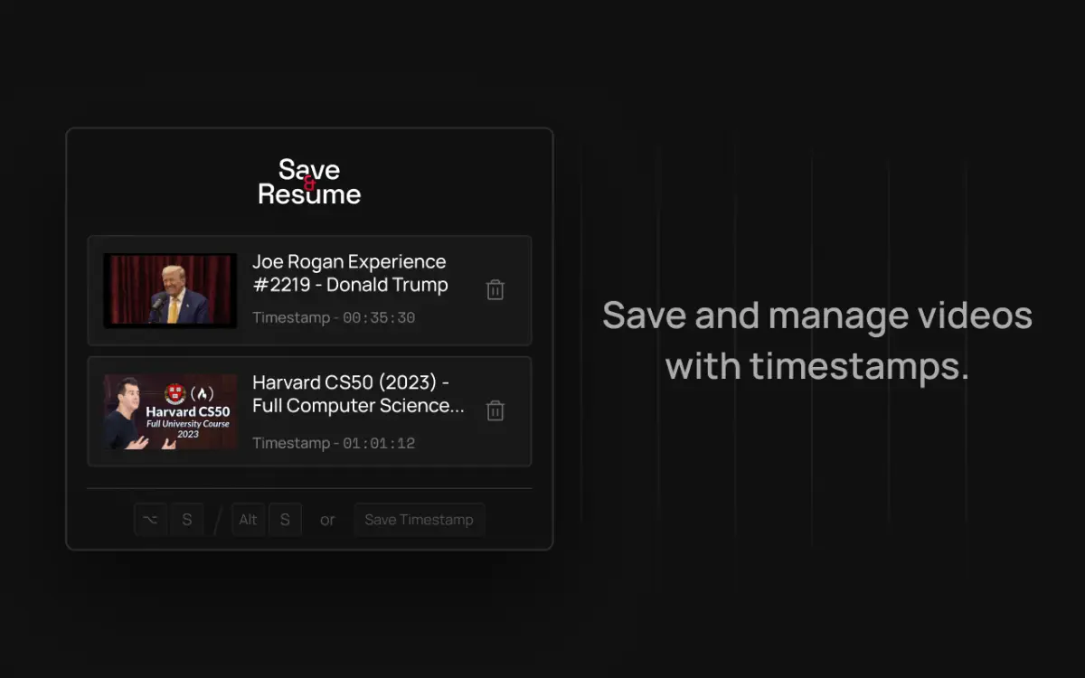
Task: Click the S keycap next to Option symbol
Action: coord(187,520)
